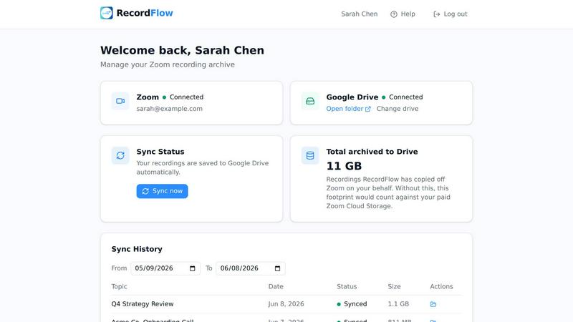Start a sync with Sync now
Screen dimensions: 573x322
[163, 191]
